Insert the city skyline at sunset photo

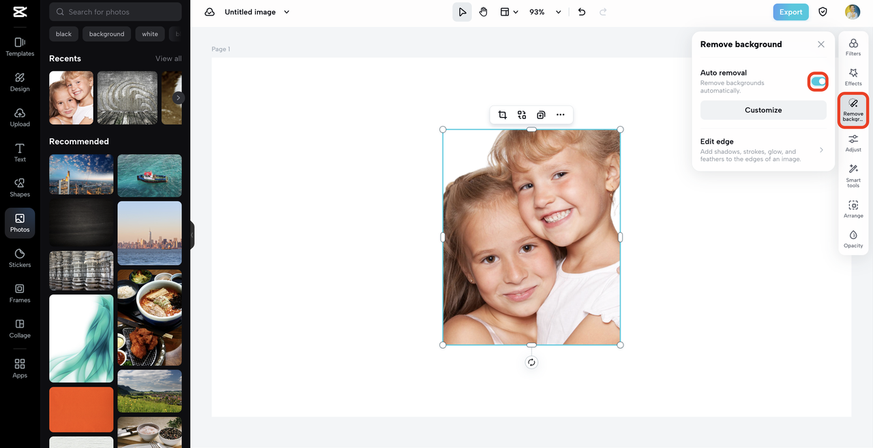[149, 233]
